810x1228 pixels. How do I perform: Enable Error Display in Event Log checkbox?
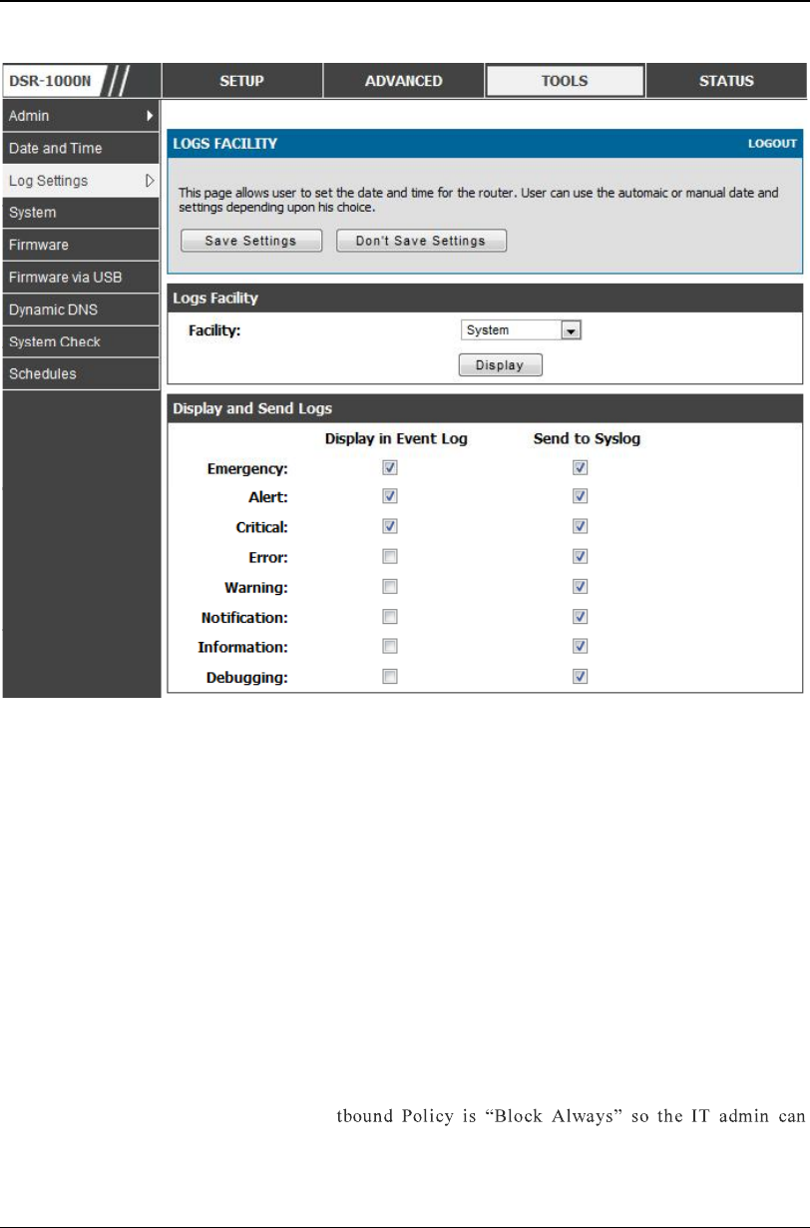click(390, 556)
